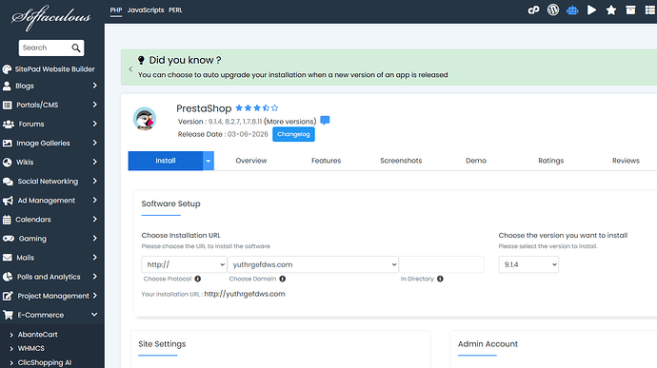Image resolution: width=657 pixels, height=368 pixels.
Task: Expand the Ad Management category
Action: 50,201
